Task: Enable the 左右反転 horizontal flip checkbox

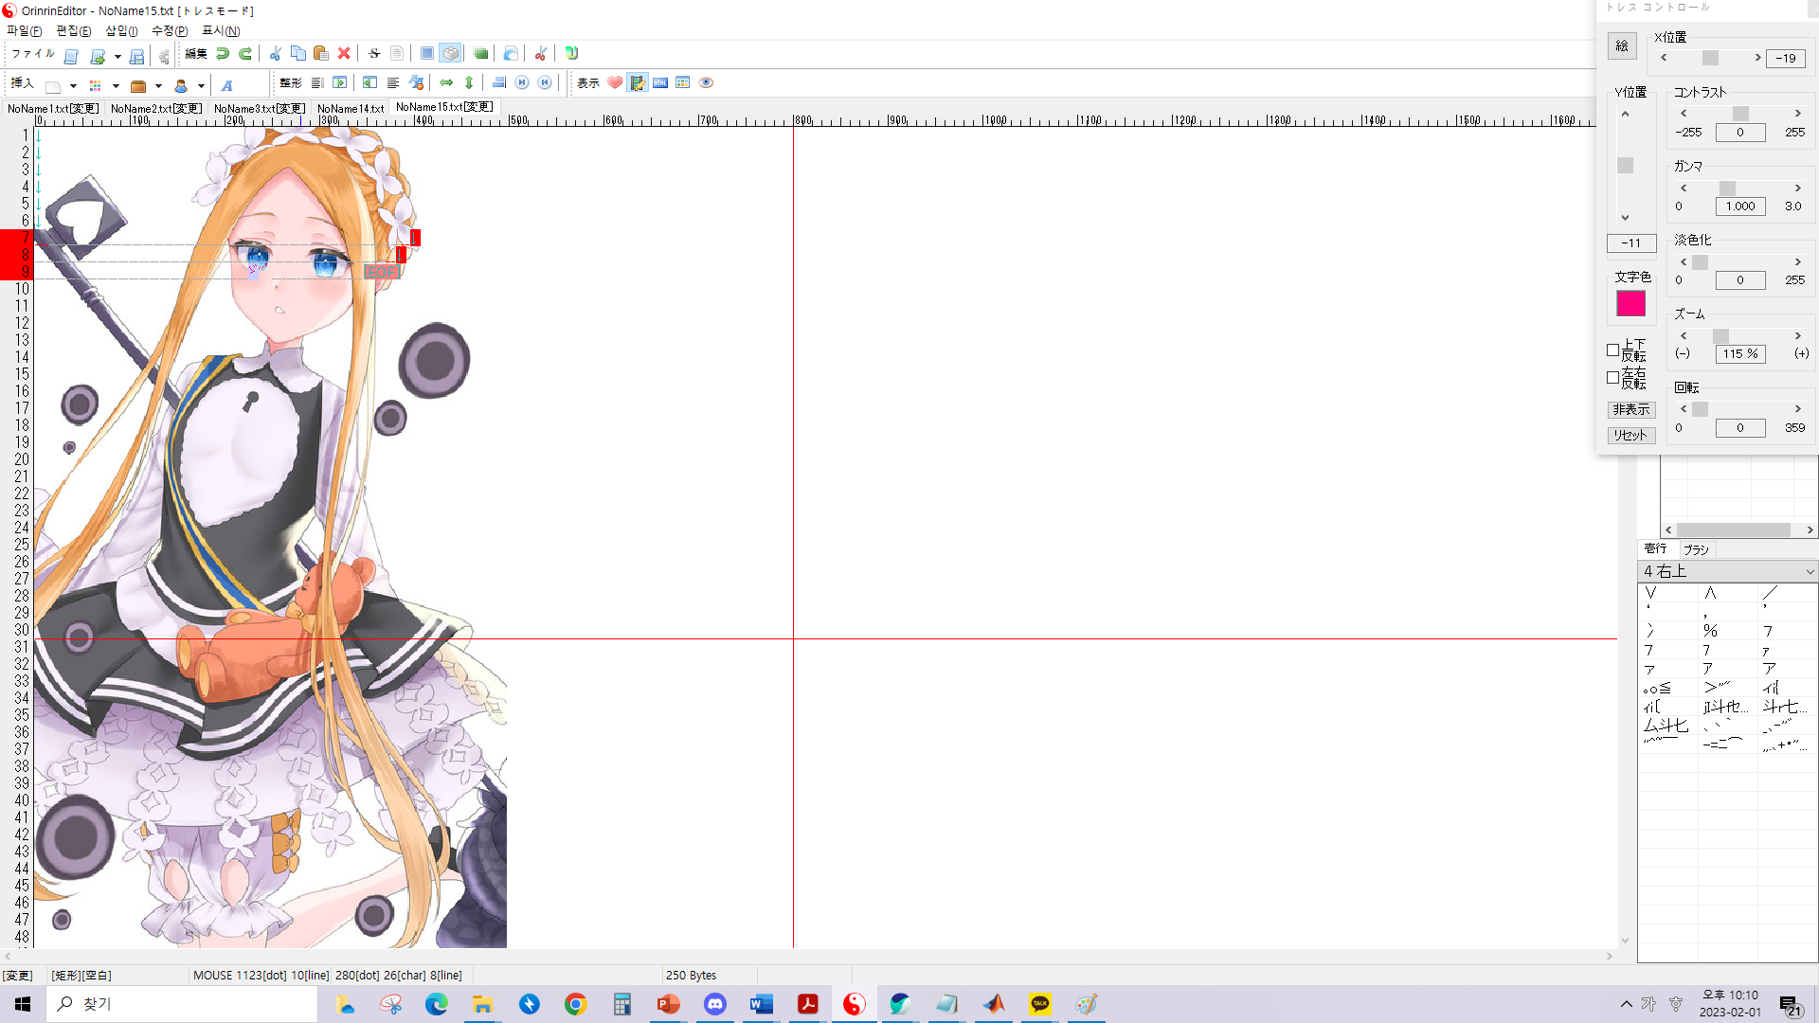Action: coord(1612,378)
